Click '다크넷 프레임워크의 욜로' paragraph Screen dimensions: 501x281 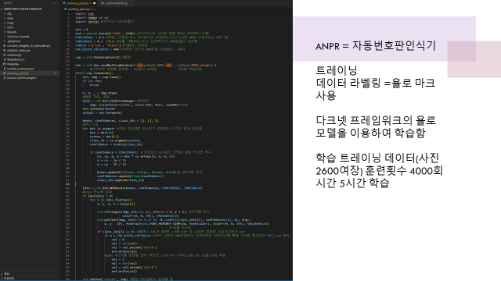376,120
